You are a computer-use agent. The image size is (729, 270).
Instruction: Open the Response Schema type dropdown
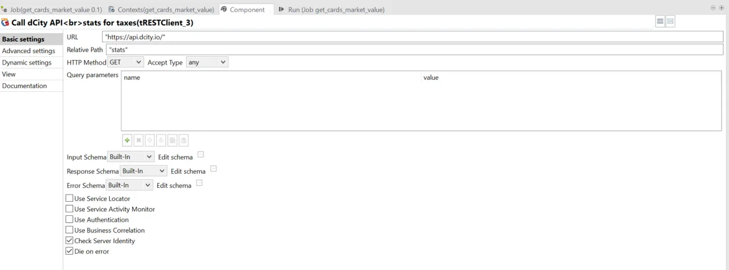(144, 171)
